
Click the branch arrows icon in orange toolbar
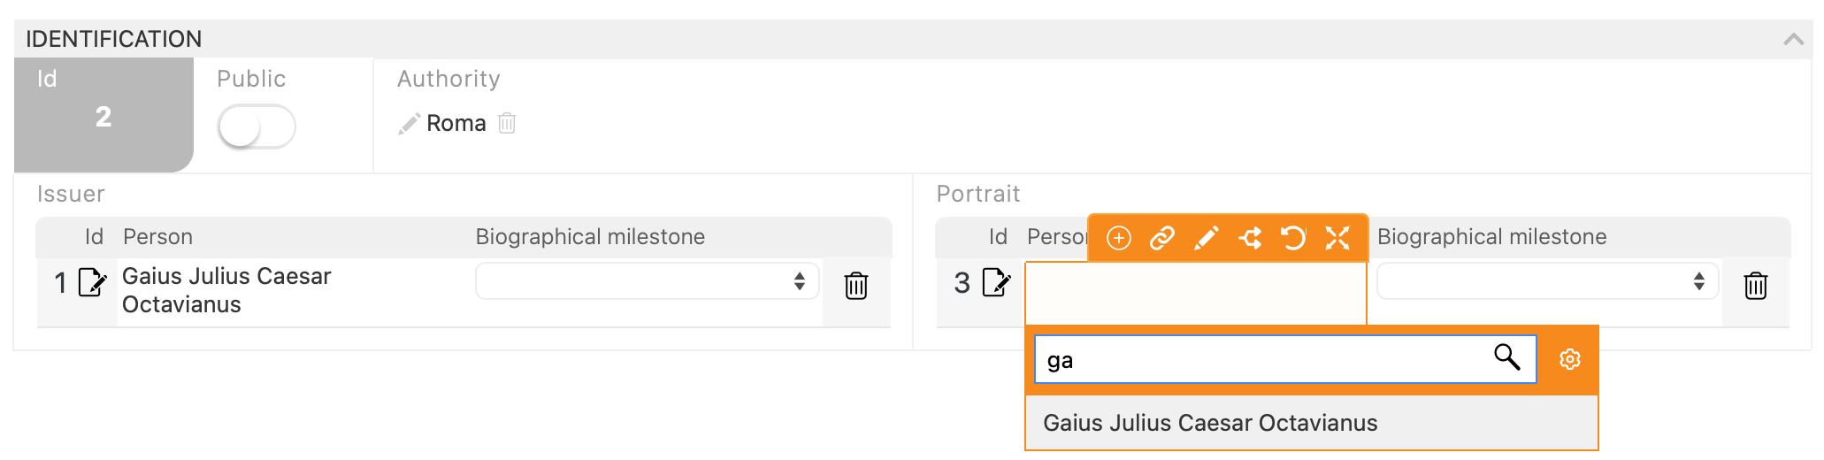click(1250, 238)
